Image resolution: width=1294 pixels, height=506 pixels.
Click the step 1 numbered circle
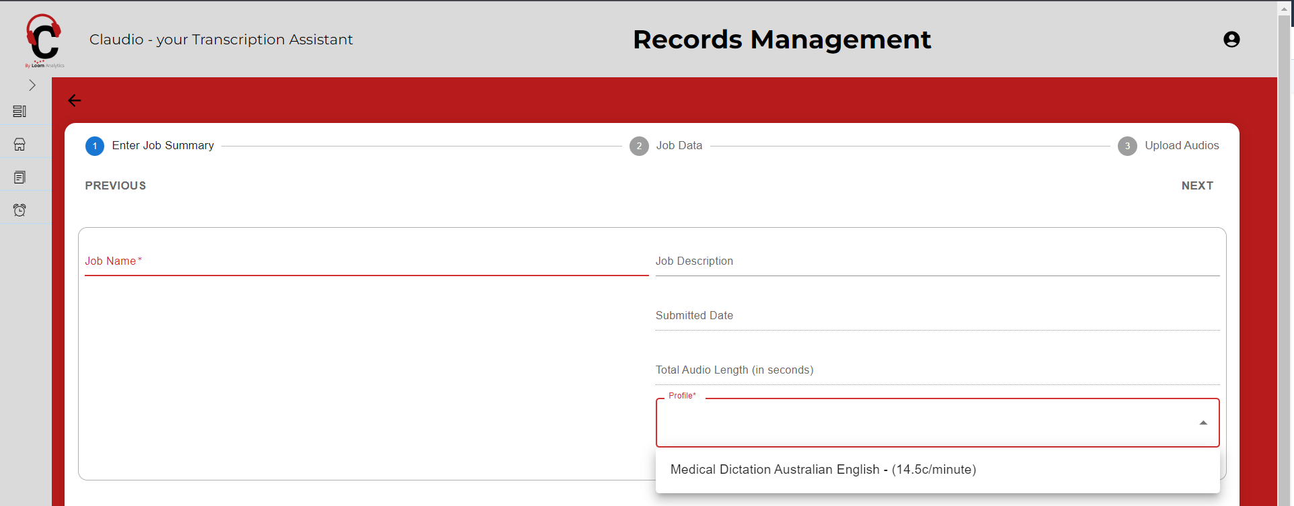(x=95, y=146)
